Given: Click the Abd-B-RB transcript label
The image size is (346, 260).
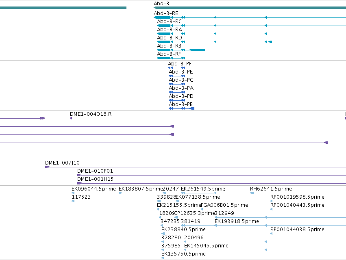Looking at the screenshot, I should click(169, 46).
